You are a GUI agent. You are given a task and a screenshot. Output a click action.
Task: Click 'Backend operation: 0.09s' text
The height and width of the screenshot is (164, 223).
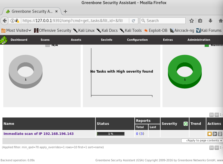click(18, 160)
